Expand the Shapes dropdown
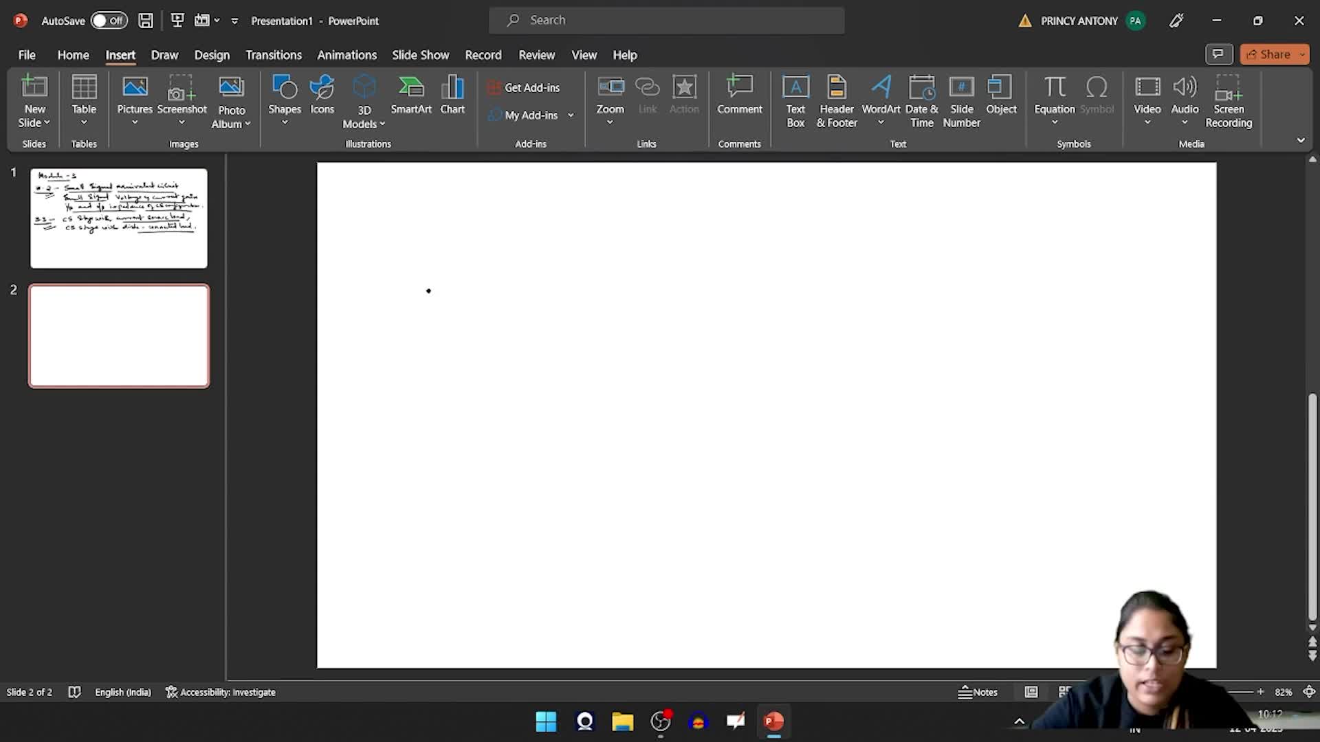This screenshot has width=1320, height=742. (x=285, y=123)
